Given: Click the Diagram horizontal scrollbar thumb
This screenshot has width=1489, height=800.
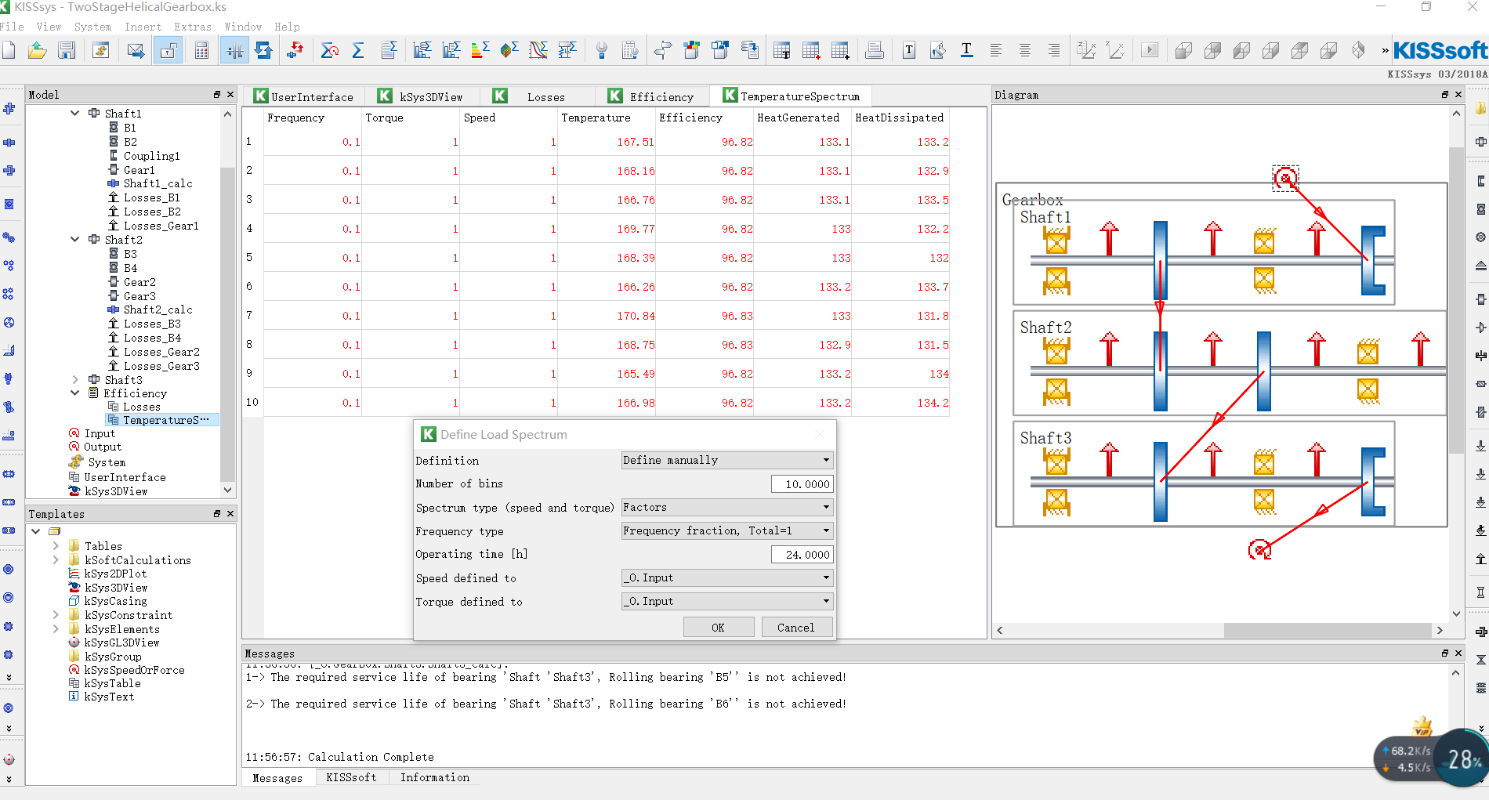Looking at the screenshot, I should pyautogui.click(x=1328, y=630).
